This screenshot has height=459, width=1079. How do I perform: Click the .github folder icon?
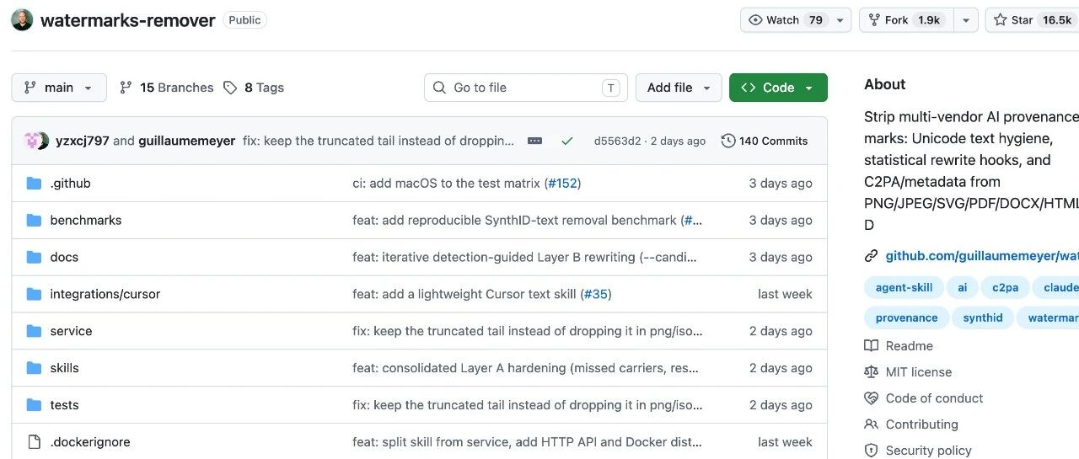34,184
